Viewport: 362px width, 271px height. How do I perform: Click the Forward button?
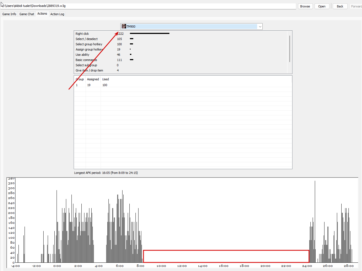click(356, 6)
